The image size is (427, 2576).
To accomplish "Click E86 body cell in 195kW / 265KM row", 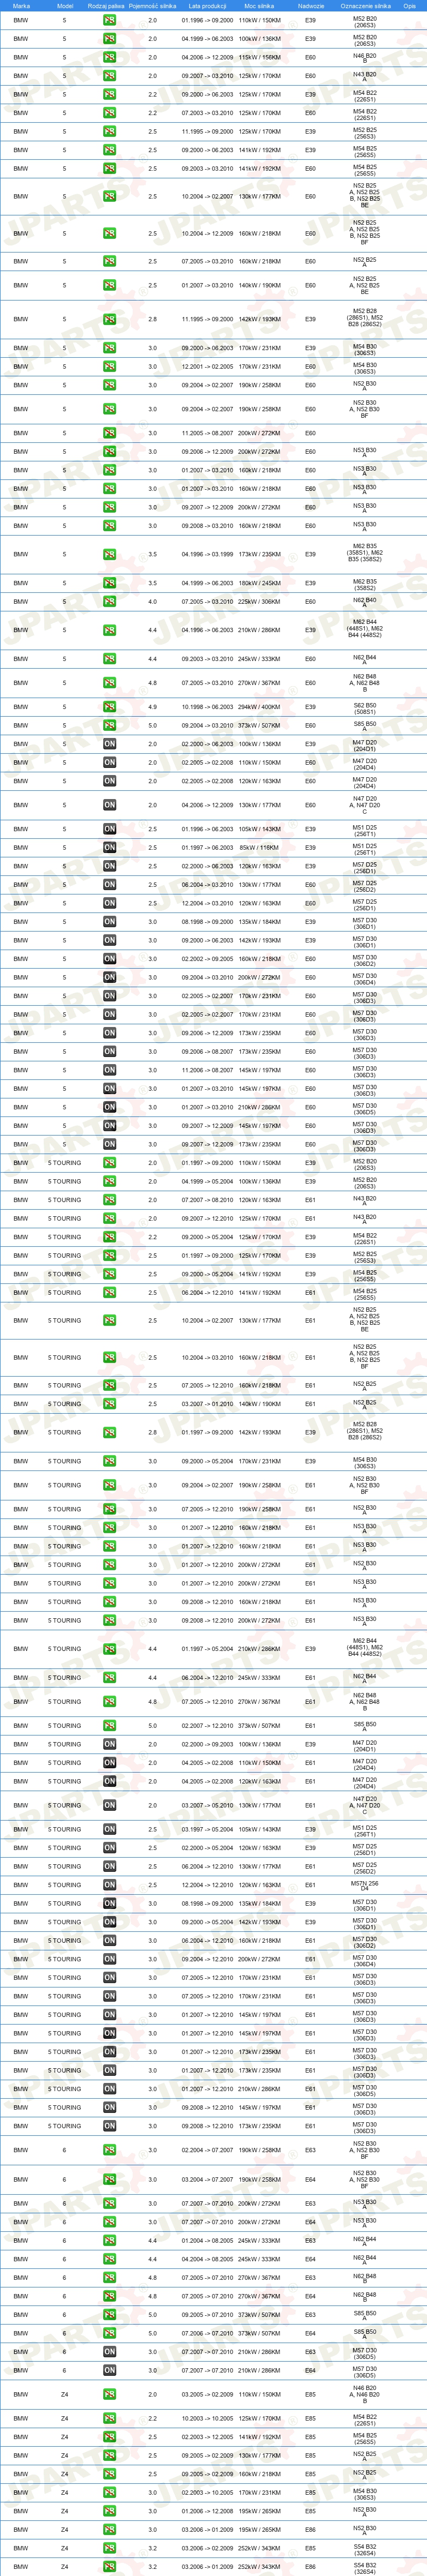I will [310, 2530].
